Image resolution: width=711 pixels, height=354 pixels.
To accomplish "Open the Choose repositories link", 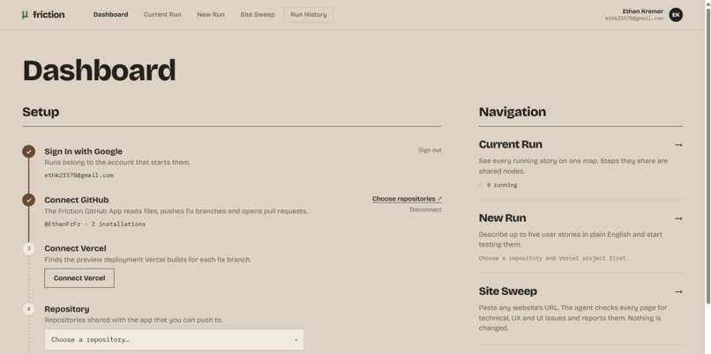I will point(407,199).
